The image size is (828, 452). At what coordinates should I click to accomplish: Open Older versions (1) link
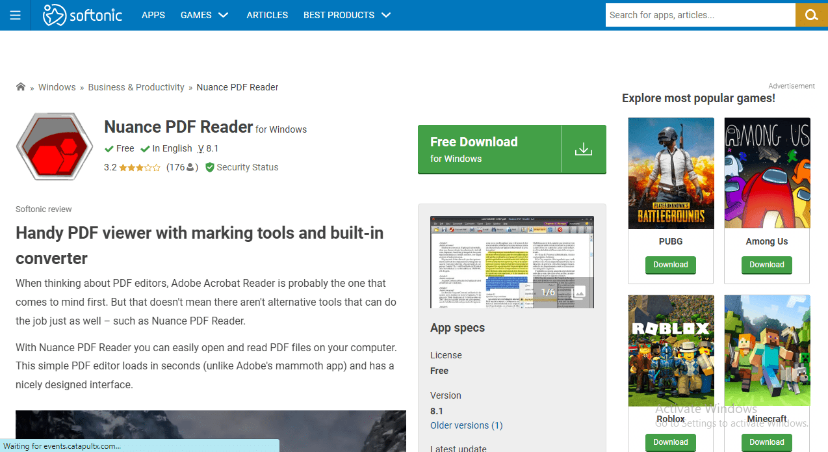coord(467,425)
